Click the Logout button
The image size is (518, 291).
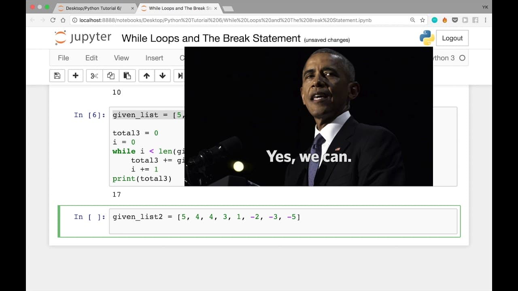(452, 38)
